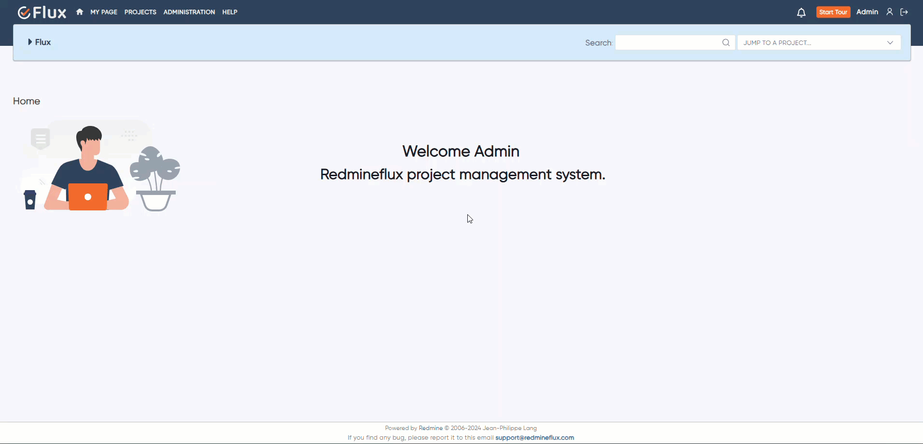Follow the Redmine link in the footer
Viewport: 923px width, 444px height.
point(430,428)
